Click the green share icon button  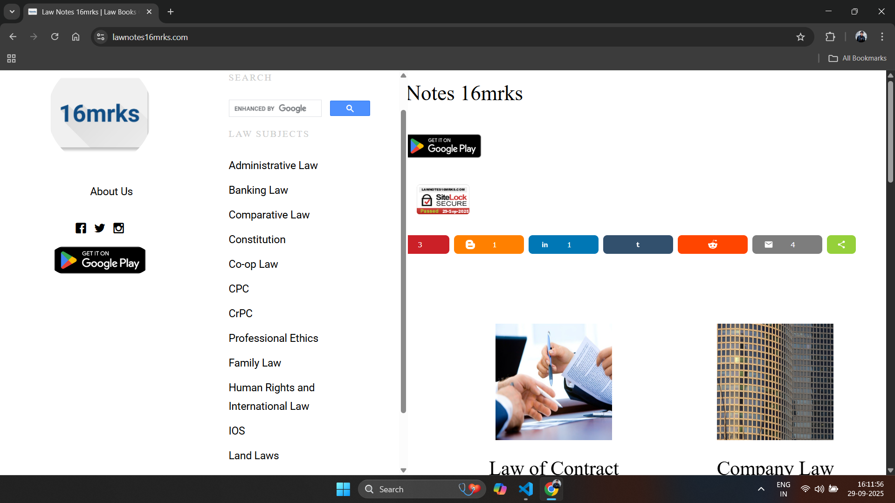tap(841, 245)
